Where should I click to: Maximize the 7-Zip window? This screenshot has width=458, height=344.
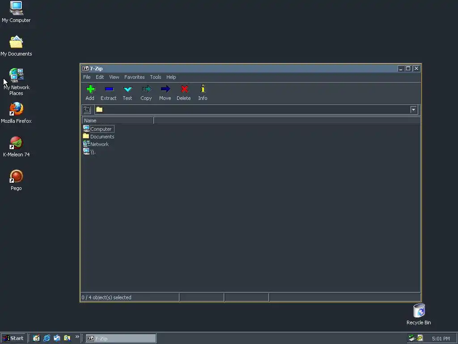click(x=408, y=69)
